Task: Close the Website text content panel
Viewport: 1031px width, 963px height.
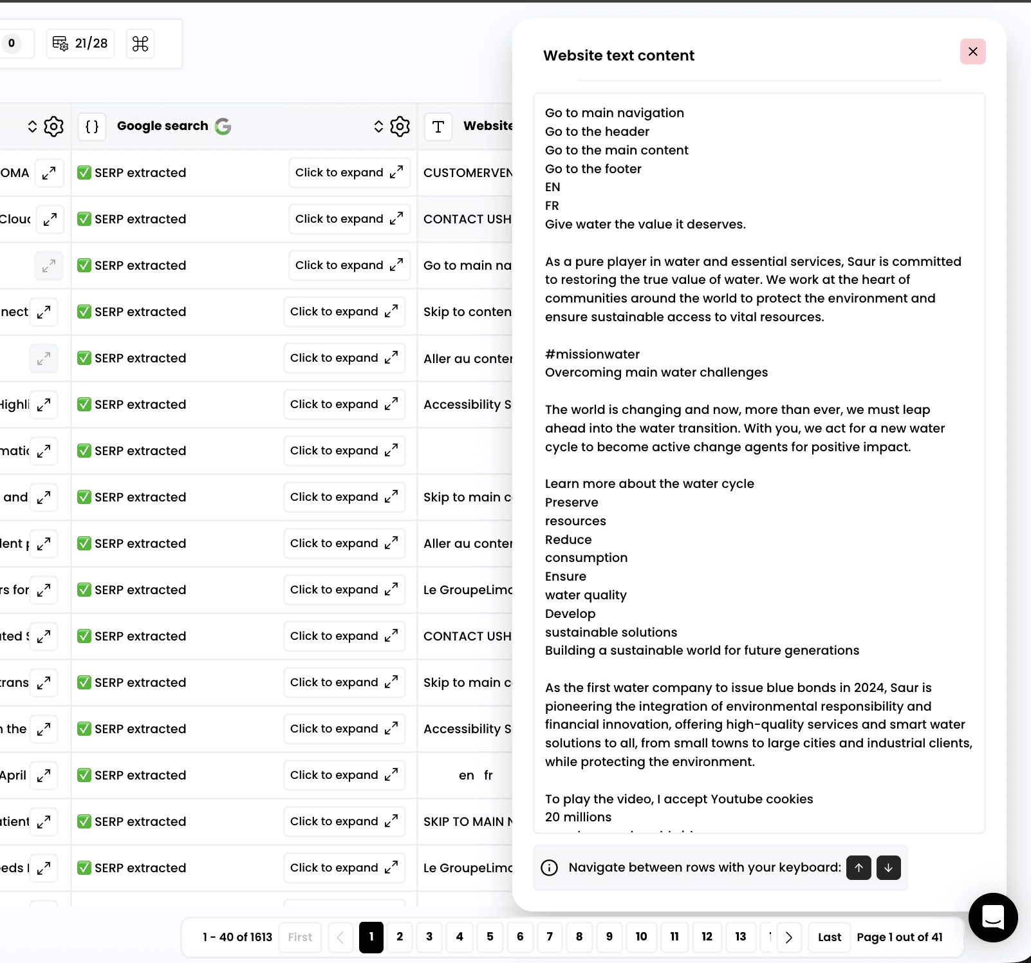Action: (972, 51)
